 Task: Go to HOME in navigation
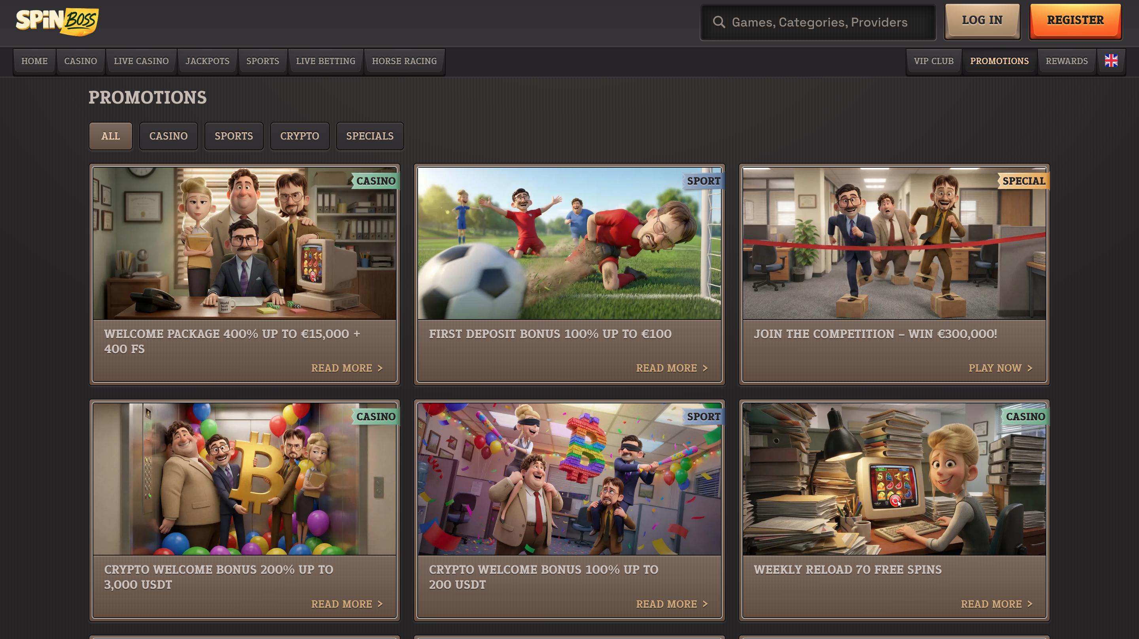tap(34, 61)
